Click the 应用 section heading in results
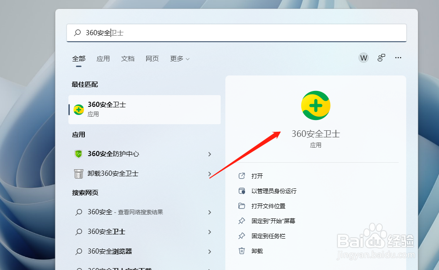Screen dimensions: 439x270 coord(78,135)
